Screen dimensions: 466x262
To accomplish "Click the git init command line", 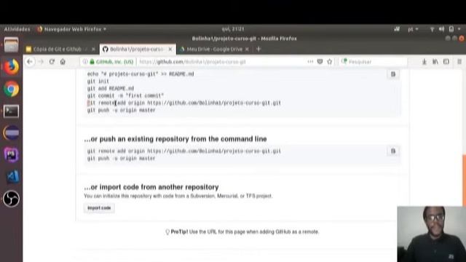I will click(98, 81).
